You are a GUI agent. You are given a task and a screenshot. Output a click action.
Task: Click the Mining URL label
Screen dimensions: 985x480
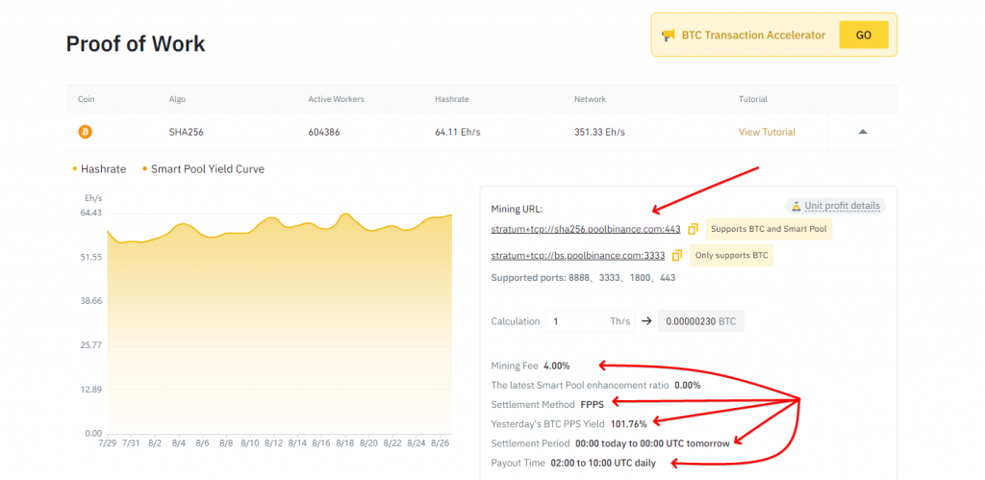517,209
